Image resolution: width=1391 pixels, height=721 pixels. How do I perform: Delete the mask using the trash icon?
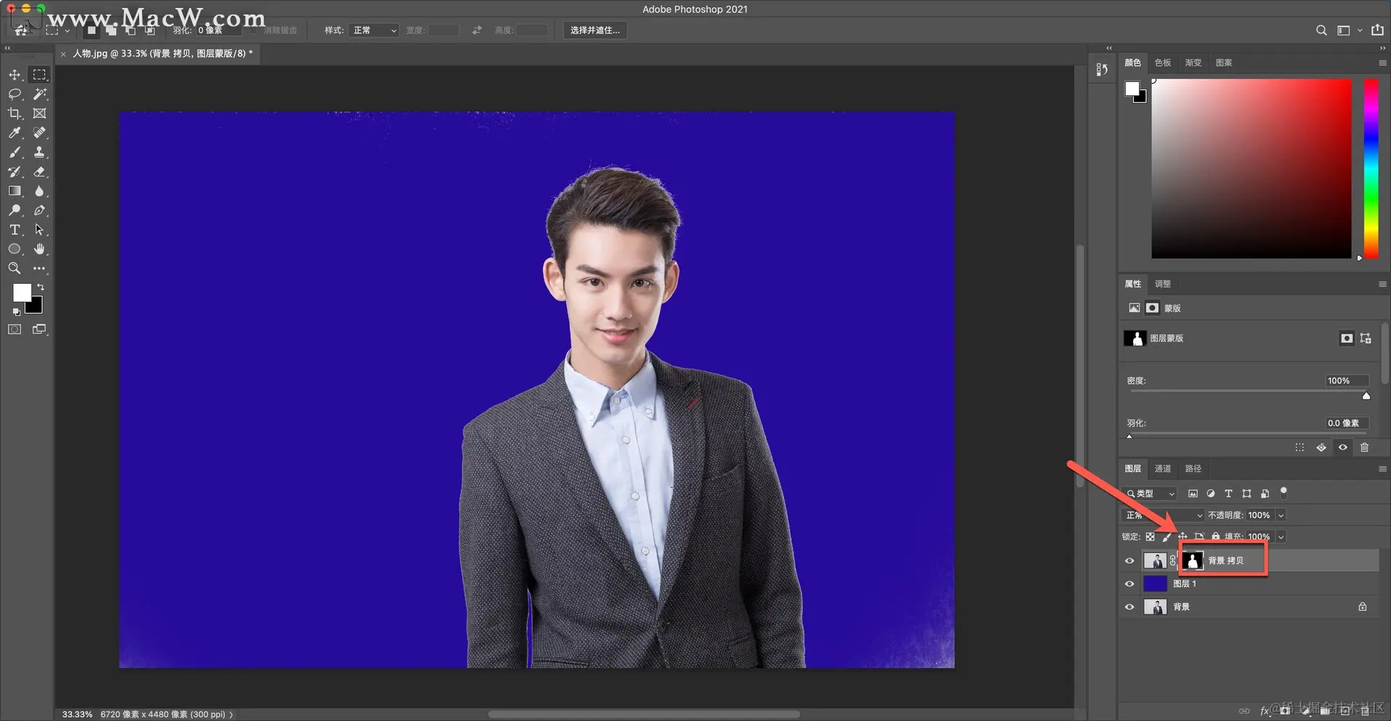1364,447
